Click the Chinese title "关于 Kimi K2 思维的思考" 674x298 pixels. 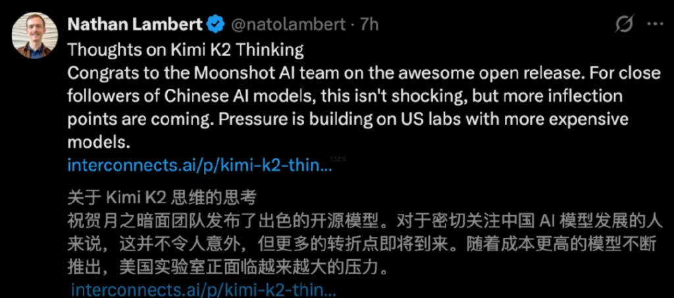162,197
